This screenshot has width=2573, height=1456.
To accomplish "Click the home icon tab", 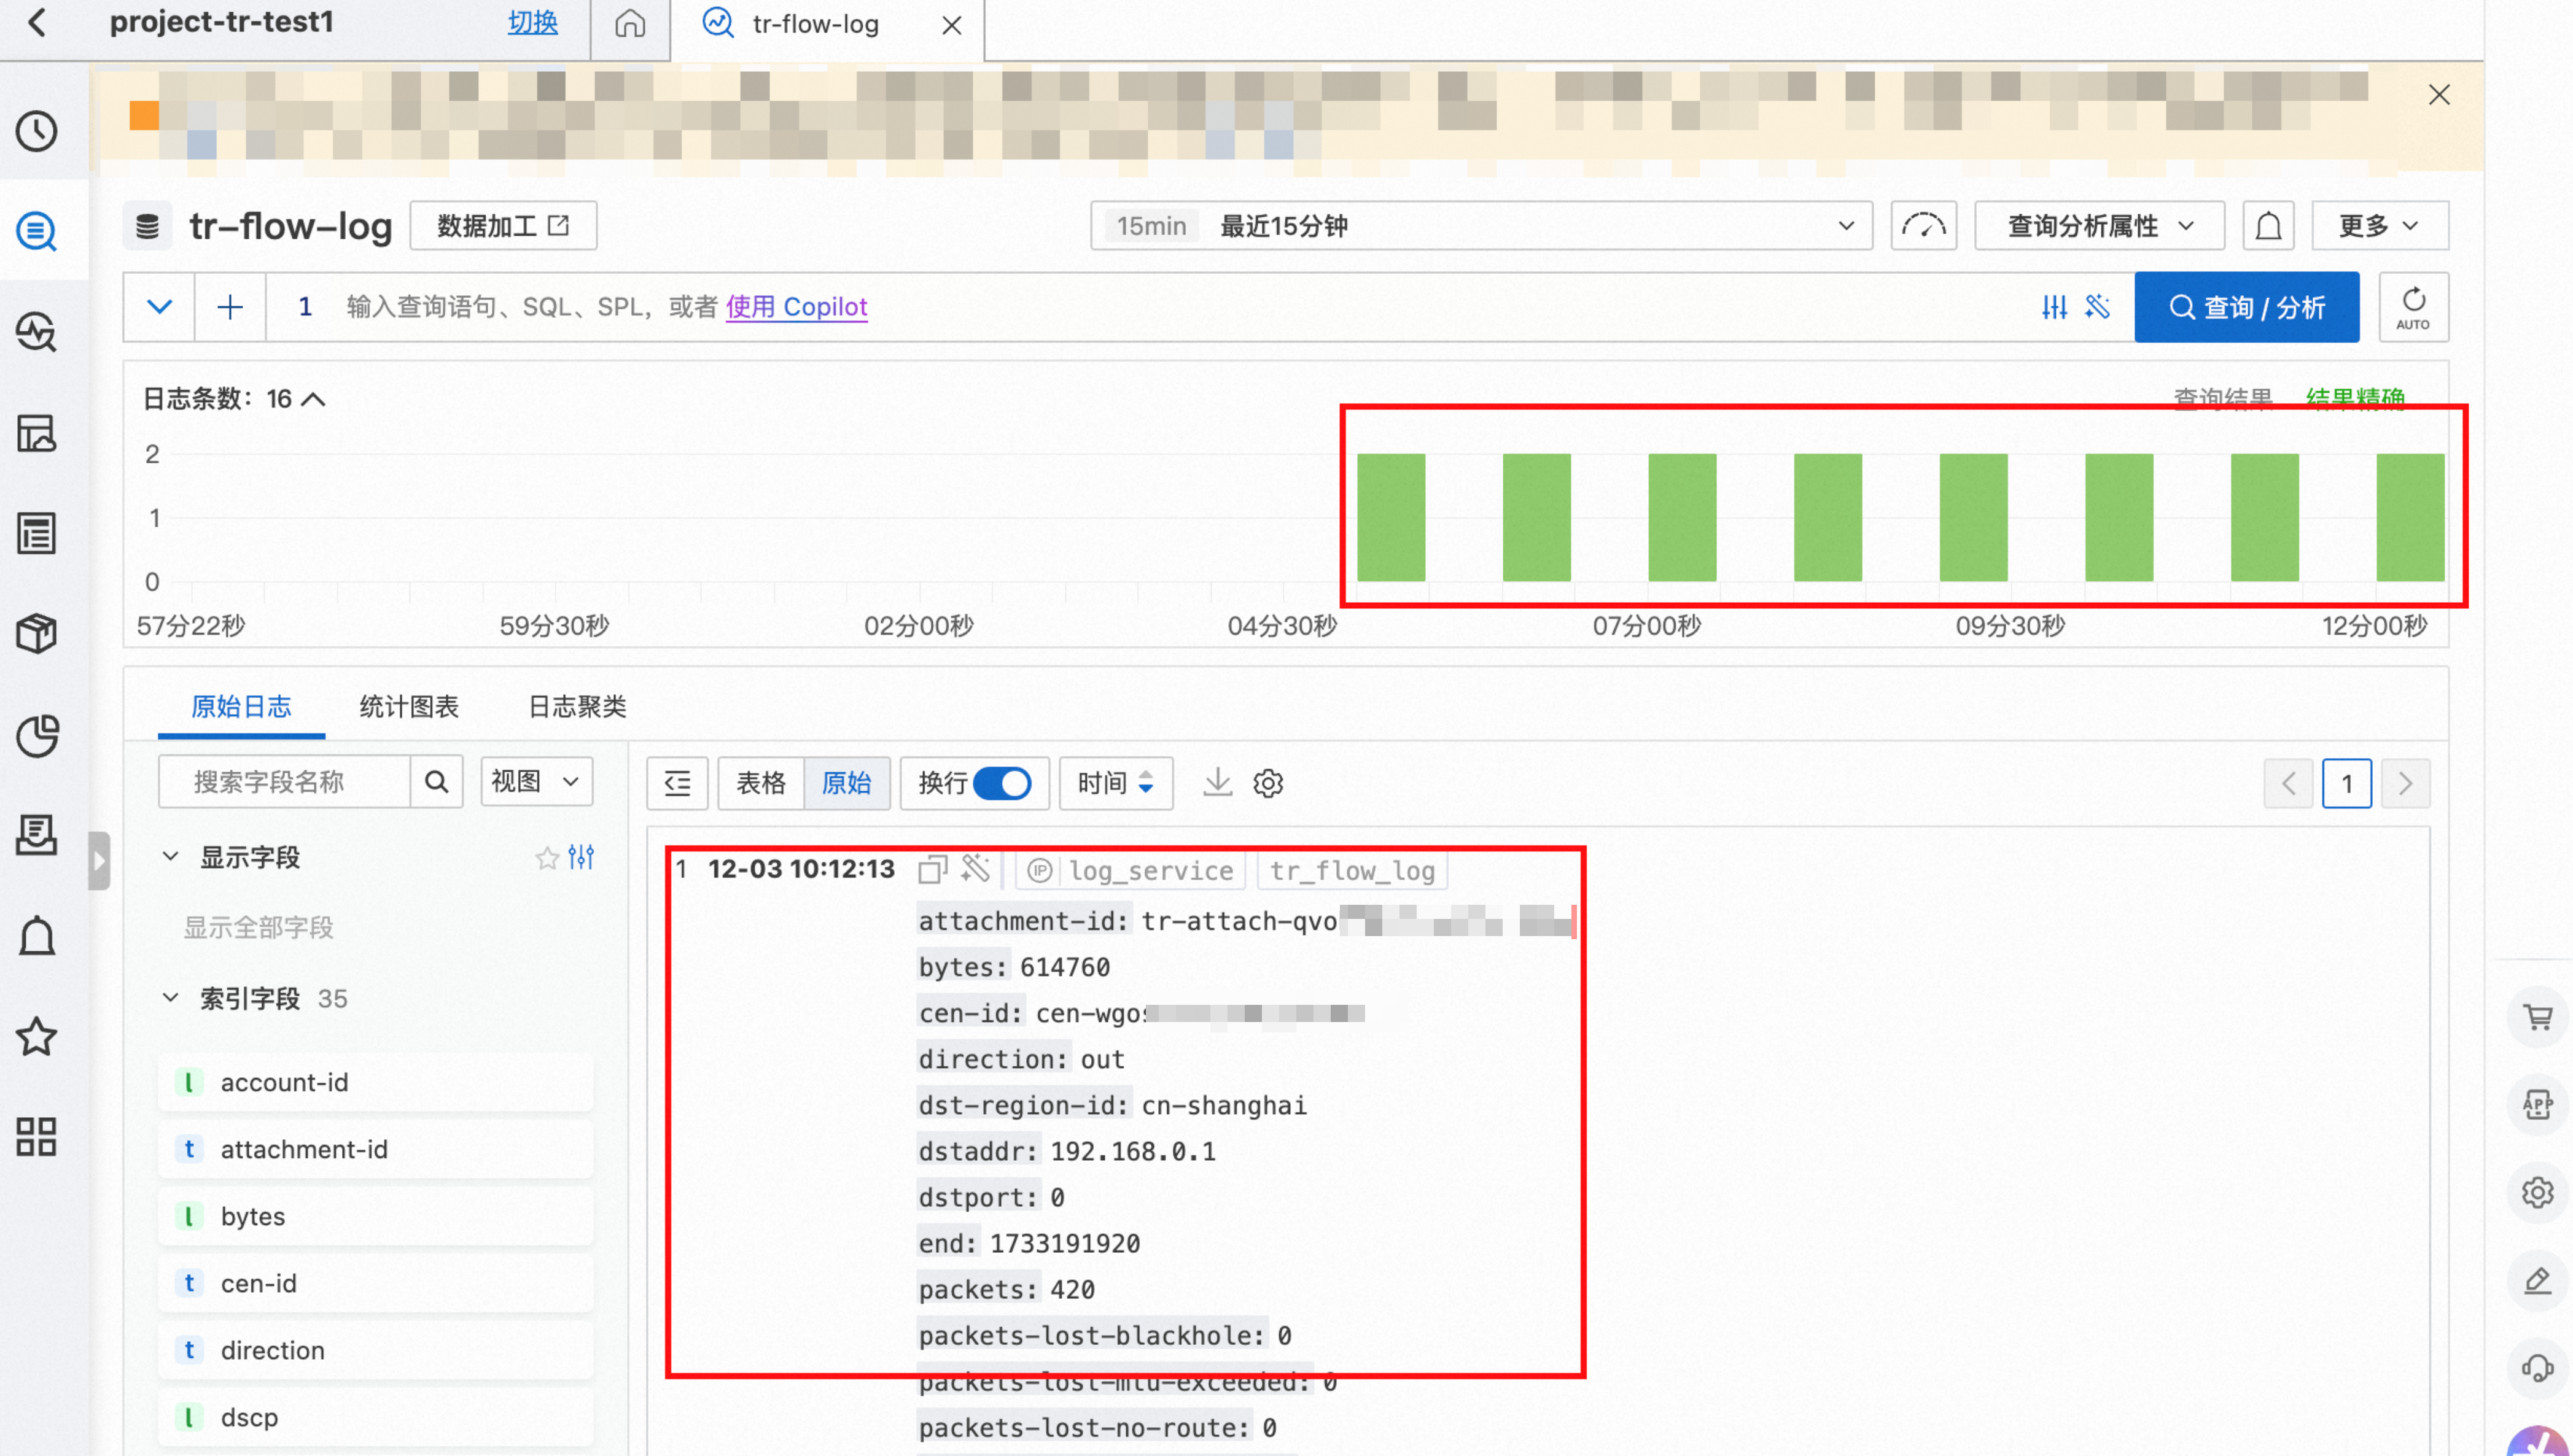I will point(629,24).
